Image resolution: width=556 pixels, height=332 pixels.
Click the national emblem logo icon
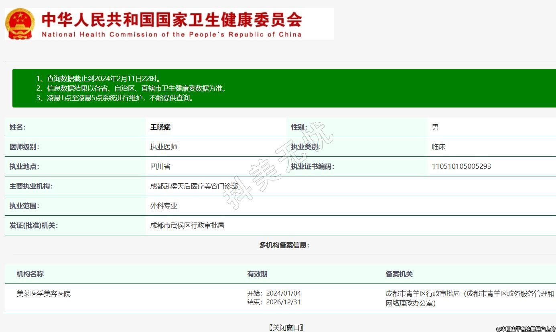point(20,24)
